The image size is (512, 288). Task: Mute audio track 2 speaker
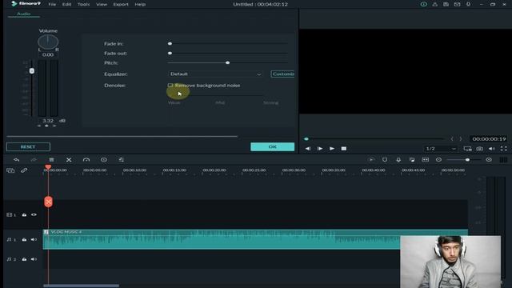pyautogui.click(x=34, y=259)
